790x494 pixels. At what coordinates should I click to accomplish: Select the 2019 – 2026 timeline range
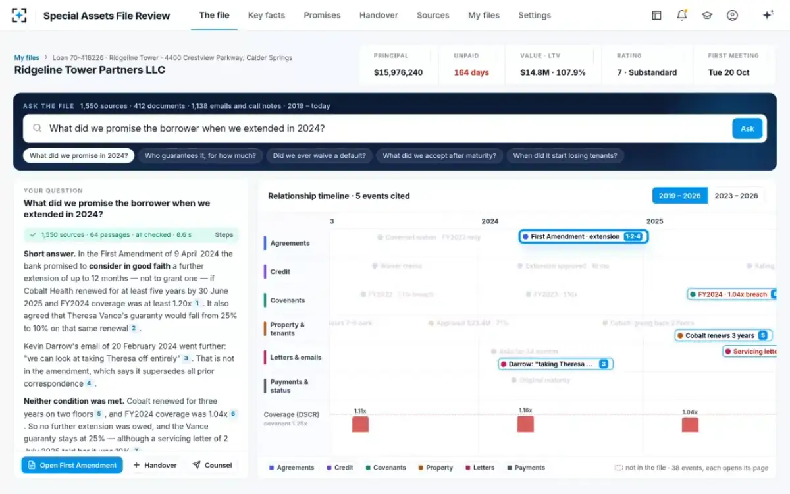click(x=679, y=196)
